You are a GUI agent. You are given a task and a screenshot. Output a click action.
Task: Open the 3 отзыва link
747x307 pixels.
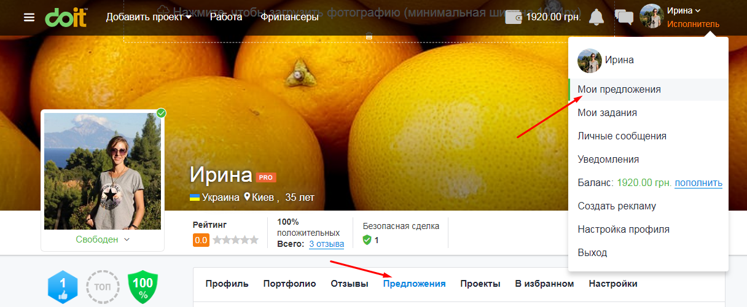(x=326, y=244)
